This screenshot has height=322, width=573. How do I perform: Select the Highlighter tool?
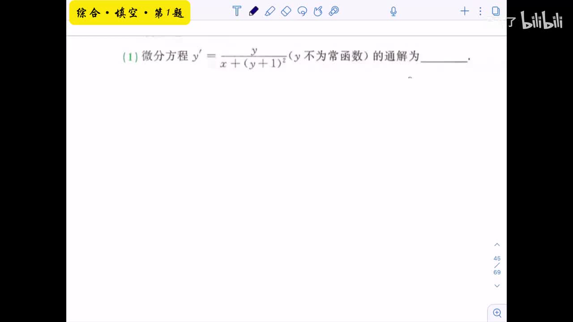point(270,11)
